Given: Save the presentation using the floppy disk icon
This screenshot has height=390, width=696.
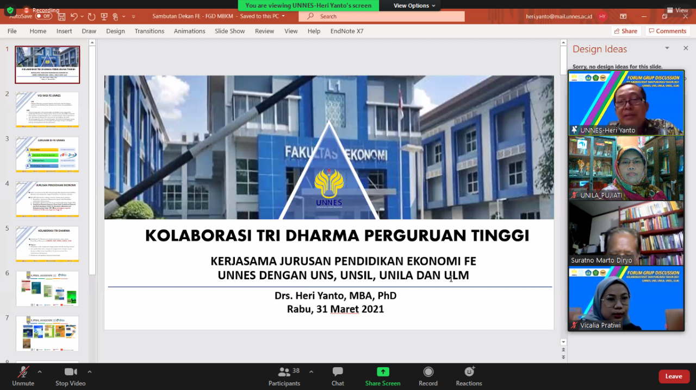Looking at the screenshot, I should (61, 16).
